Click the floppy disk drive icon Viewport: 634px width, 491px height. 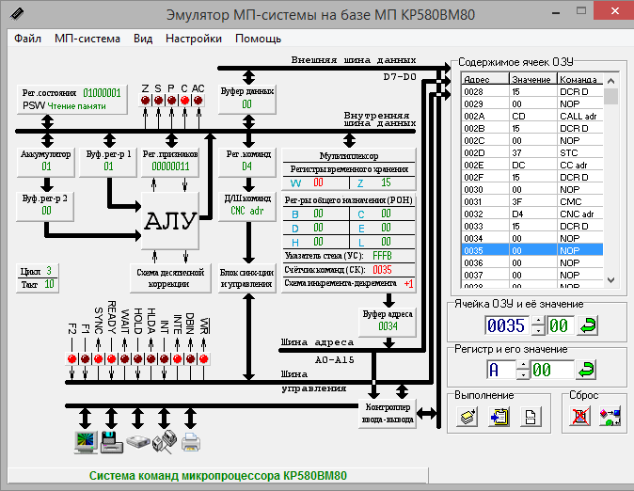pos(112,442)
